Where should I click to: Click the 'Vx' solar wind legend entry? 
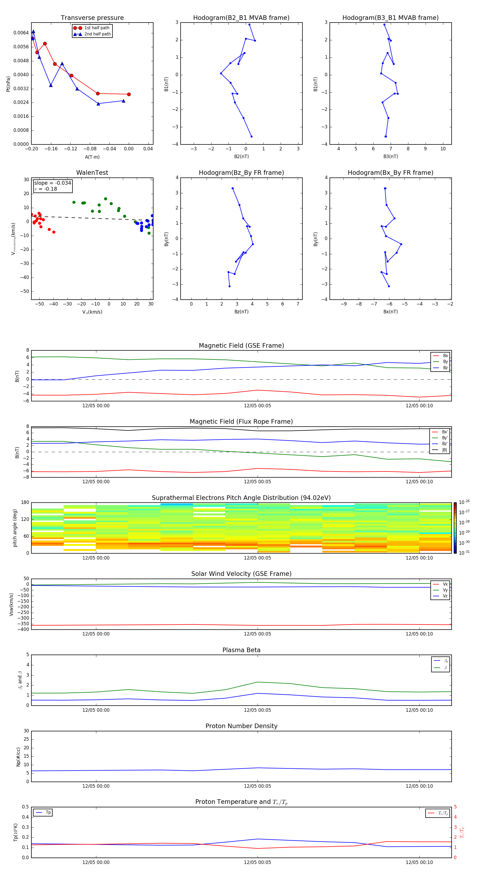pyautogui.click(x=440, y=584)
